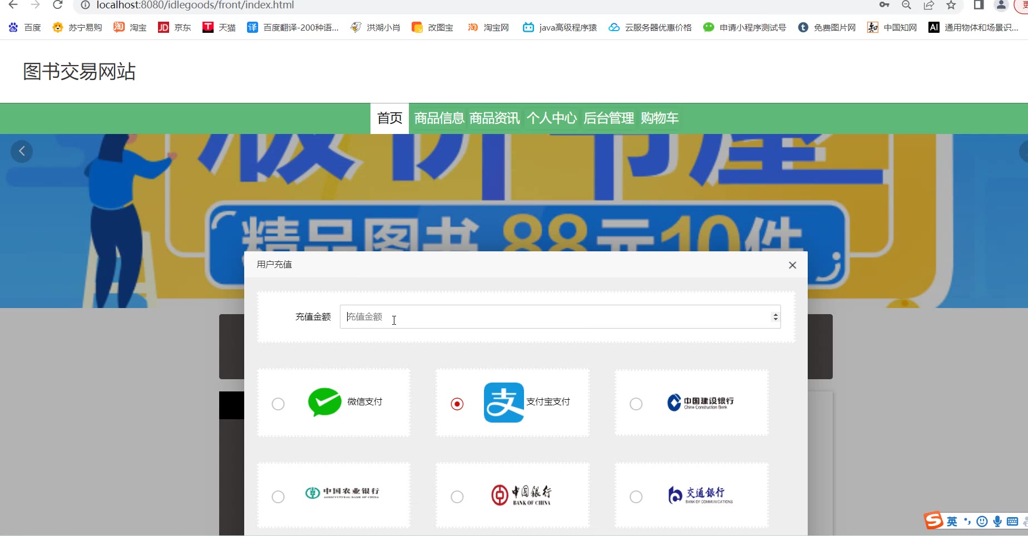The width and height of the screenshot is (1028, 536).
Task: Open saved passwords key icon
Action: [x=884, y=5]
